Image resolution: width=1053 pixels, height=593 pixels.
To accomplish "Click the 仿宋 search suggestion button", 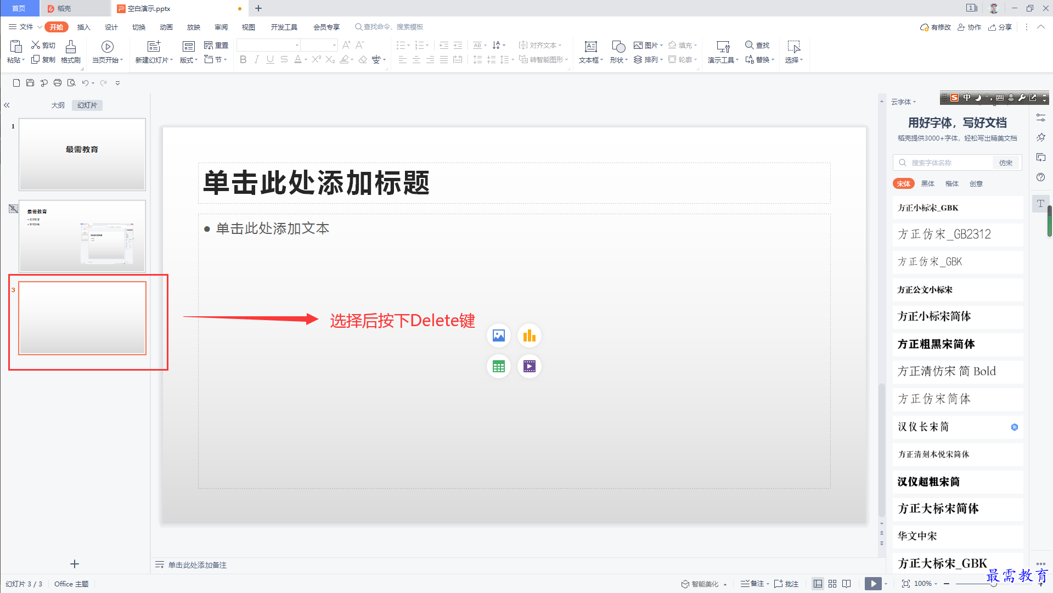I will [1006, 163].
